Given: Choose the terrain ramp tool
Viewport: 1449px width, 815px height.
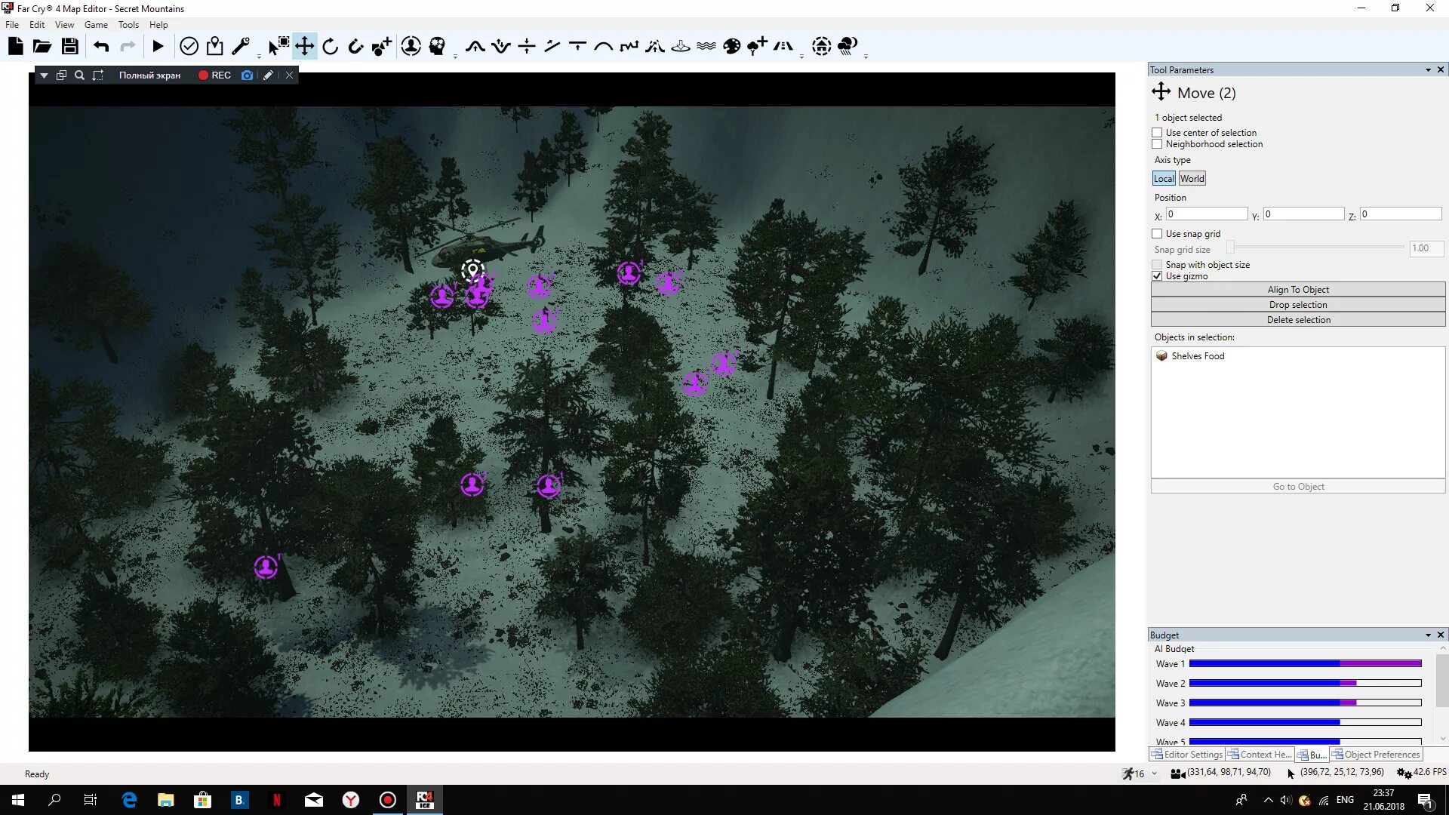Looking at the screenshot, I should click(552, 47).
